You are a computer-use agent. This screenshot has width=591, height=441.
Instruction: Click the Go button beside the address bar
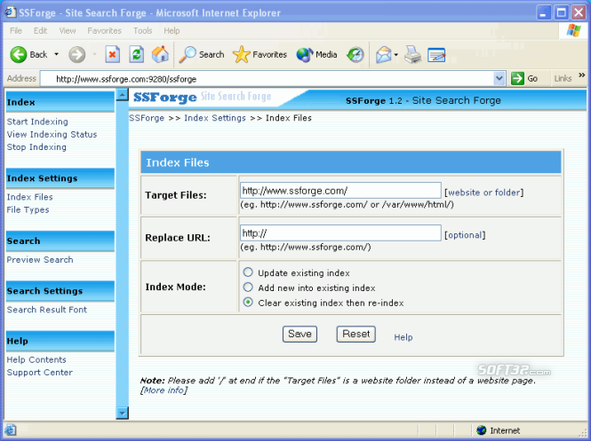(524, 78)
